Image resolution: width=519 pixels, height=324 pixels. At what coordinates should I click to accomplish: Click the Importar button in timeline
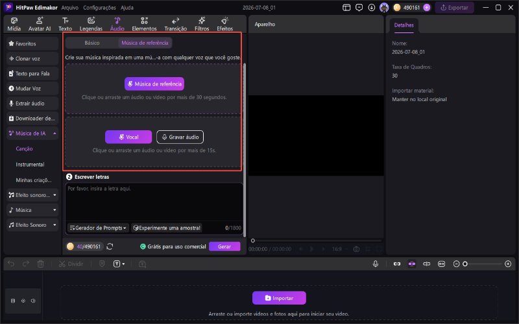click(279, 298)
